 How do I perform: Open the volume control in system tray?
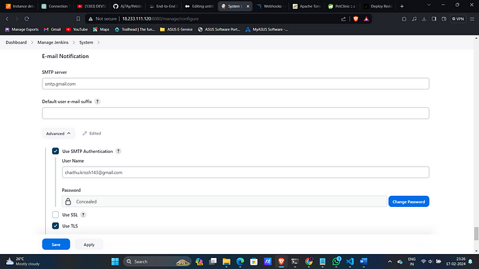(x=430, y=261)
